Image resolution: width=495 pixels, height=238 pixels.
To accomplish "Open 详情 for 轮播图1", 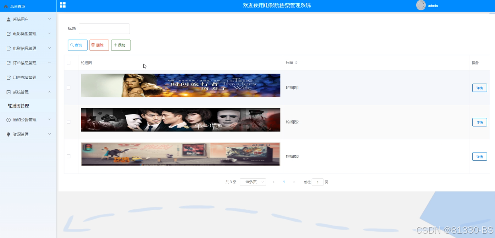I will pyautogui.click(x=479, y=88).
